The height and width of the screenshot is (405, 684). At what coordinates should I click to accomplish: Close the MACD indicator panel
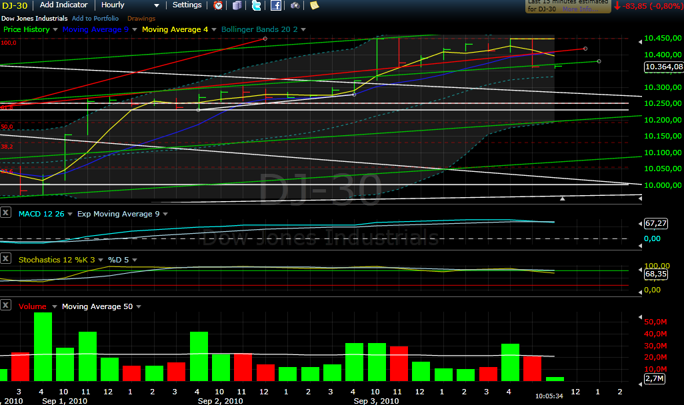(6, 212)
